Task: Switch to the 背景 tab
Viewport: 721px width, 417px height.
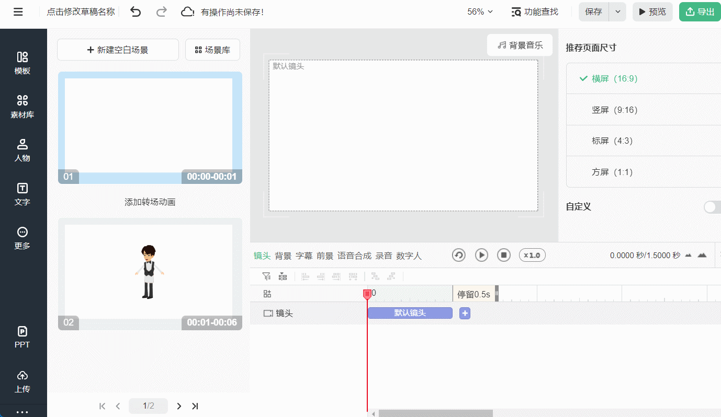Action: [x=283, y=256]
